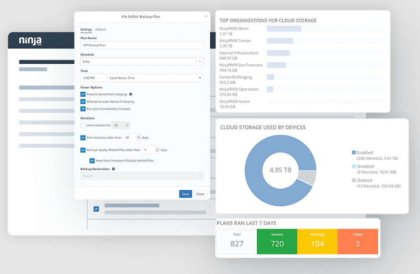This screenshot has height=274, width=420.
Task: Click the Failed 3 orange tile
Action: coord(358,241)
